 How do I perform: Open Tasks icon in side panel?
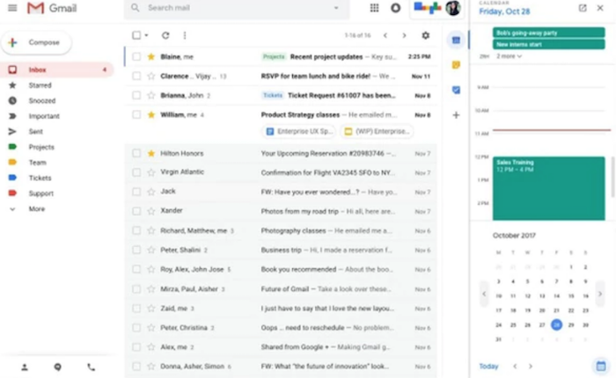[456, 90]
